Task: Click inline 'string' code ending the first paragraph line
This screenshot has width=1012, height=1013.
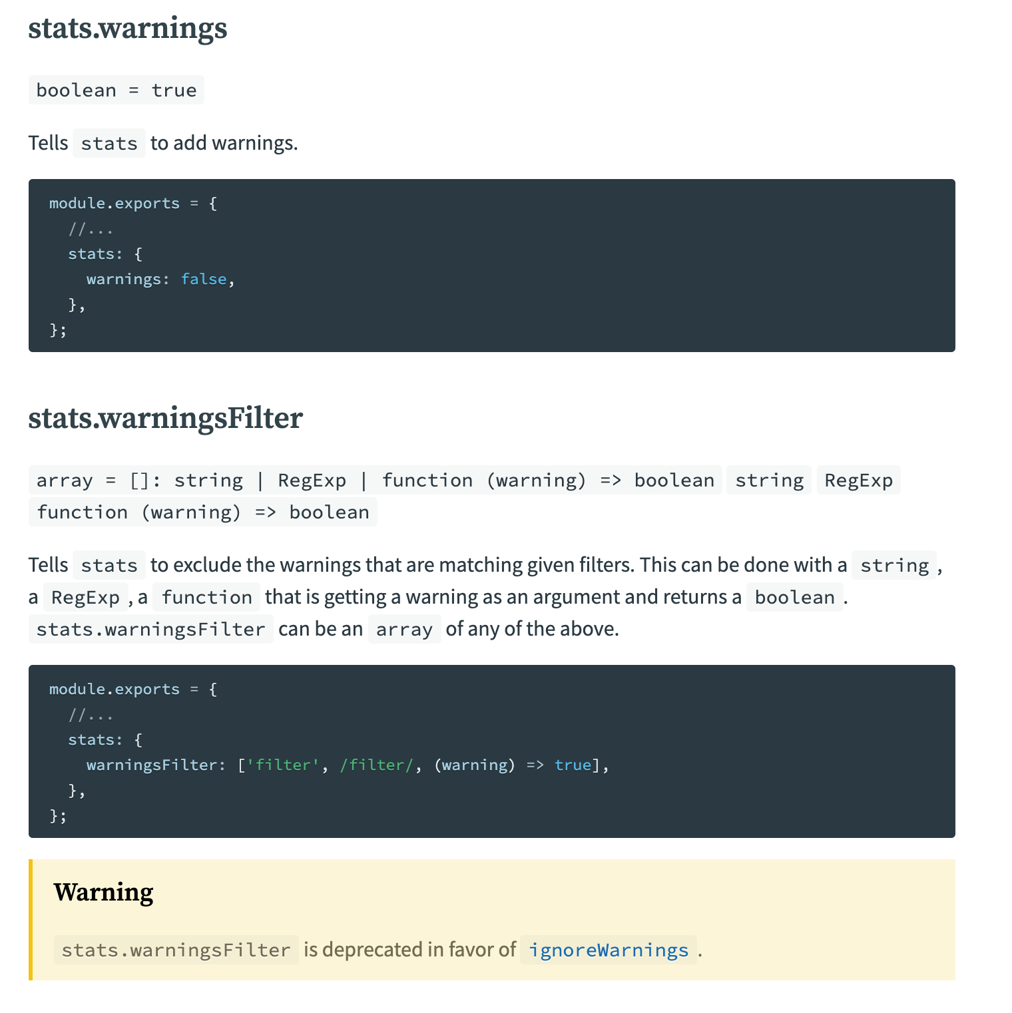Action: [894, 566]
